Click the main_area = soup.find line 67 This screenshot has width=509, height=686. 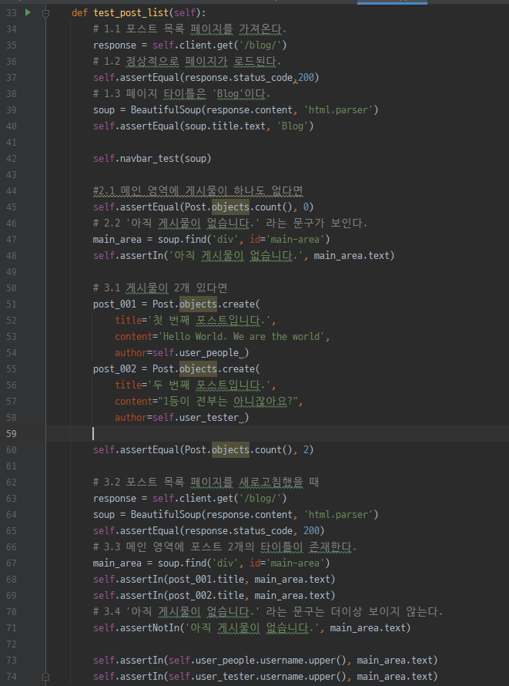[x=212, y=563]
